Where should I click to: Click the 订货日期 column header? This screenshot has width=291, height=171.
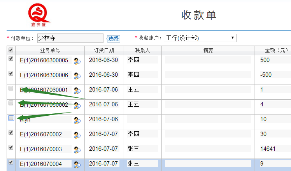[x=104, y=50]
